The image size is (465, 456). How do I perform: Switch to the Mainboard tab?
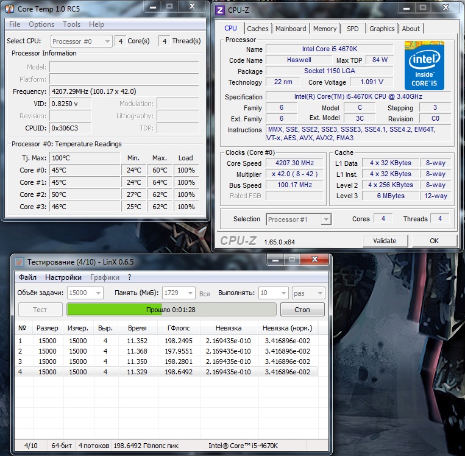pyautogui.click(x=291, y=29)
